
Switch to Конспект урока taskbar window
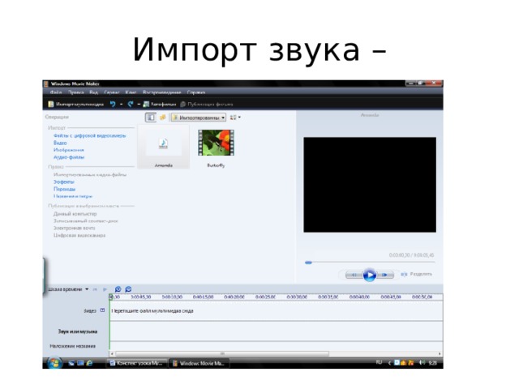pyautogui.click(x=137, y=363)
